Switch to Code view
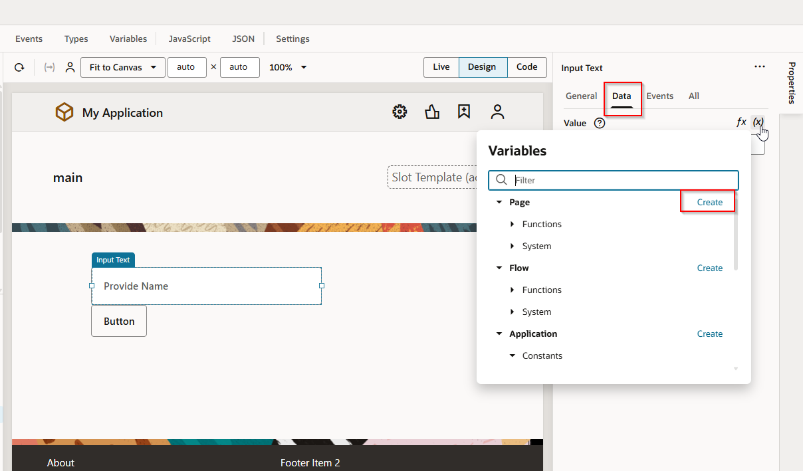The height and width of the screenshot is (471, 803). 526,67
